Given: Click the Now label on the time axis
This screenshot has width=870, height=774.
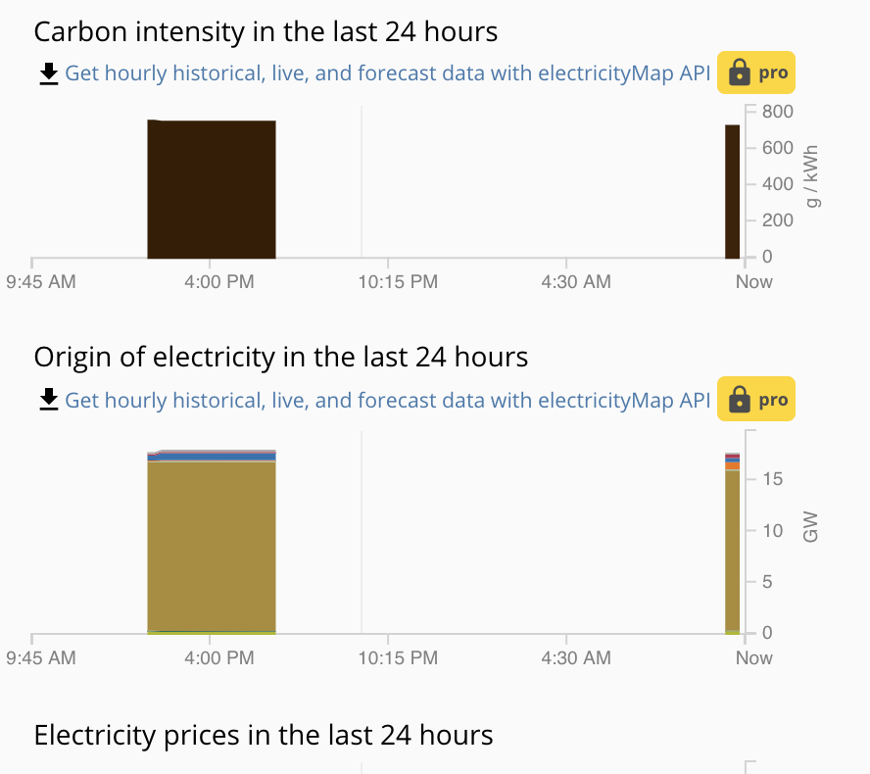Looking at the screenshot, I should click(x=752, y=281).
